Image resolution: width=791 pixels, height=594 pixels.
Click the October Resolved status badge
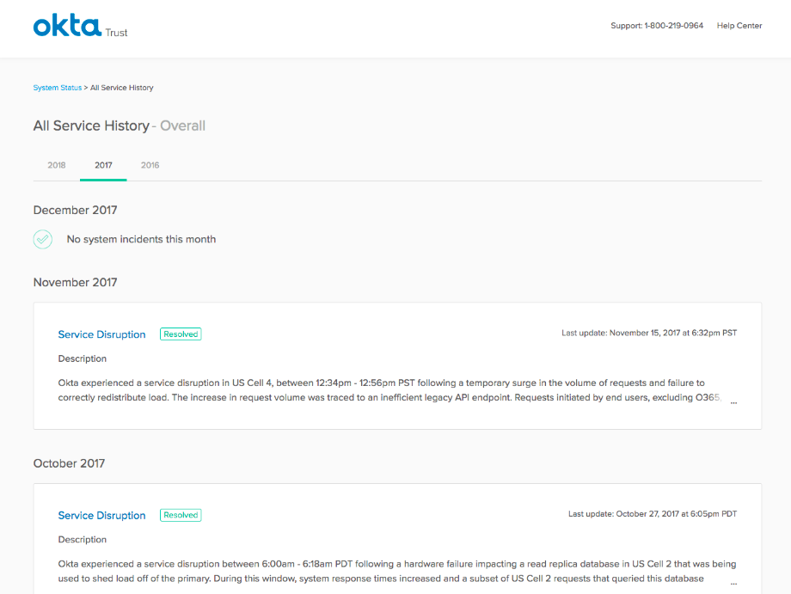tap(181, 516)
